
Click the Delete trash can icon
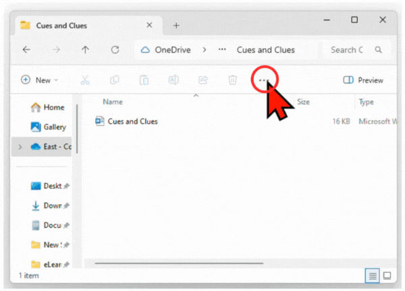[232, 80]
